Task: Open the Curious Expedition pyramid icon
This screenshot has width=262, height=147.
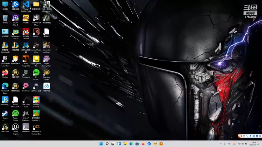Action: tap(36, 116)
